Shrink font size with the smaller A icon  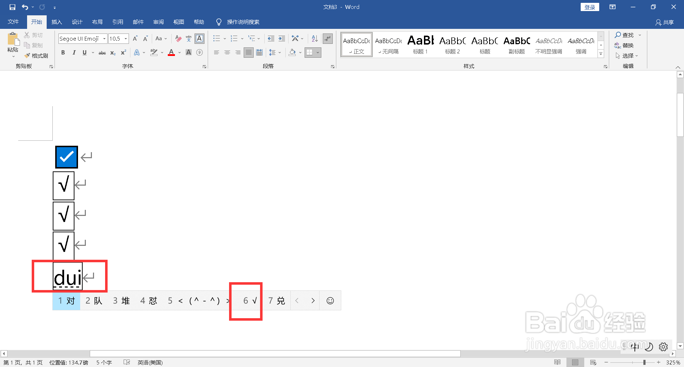145,38
